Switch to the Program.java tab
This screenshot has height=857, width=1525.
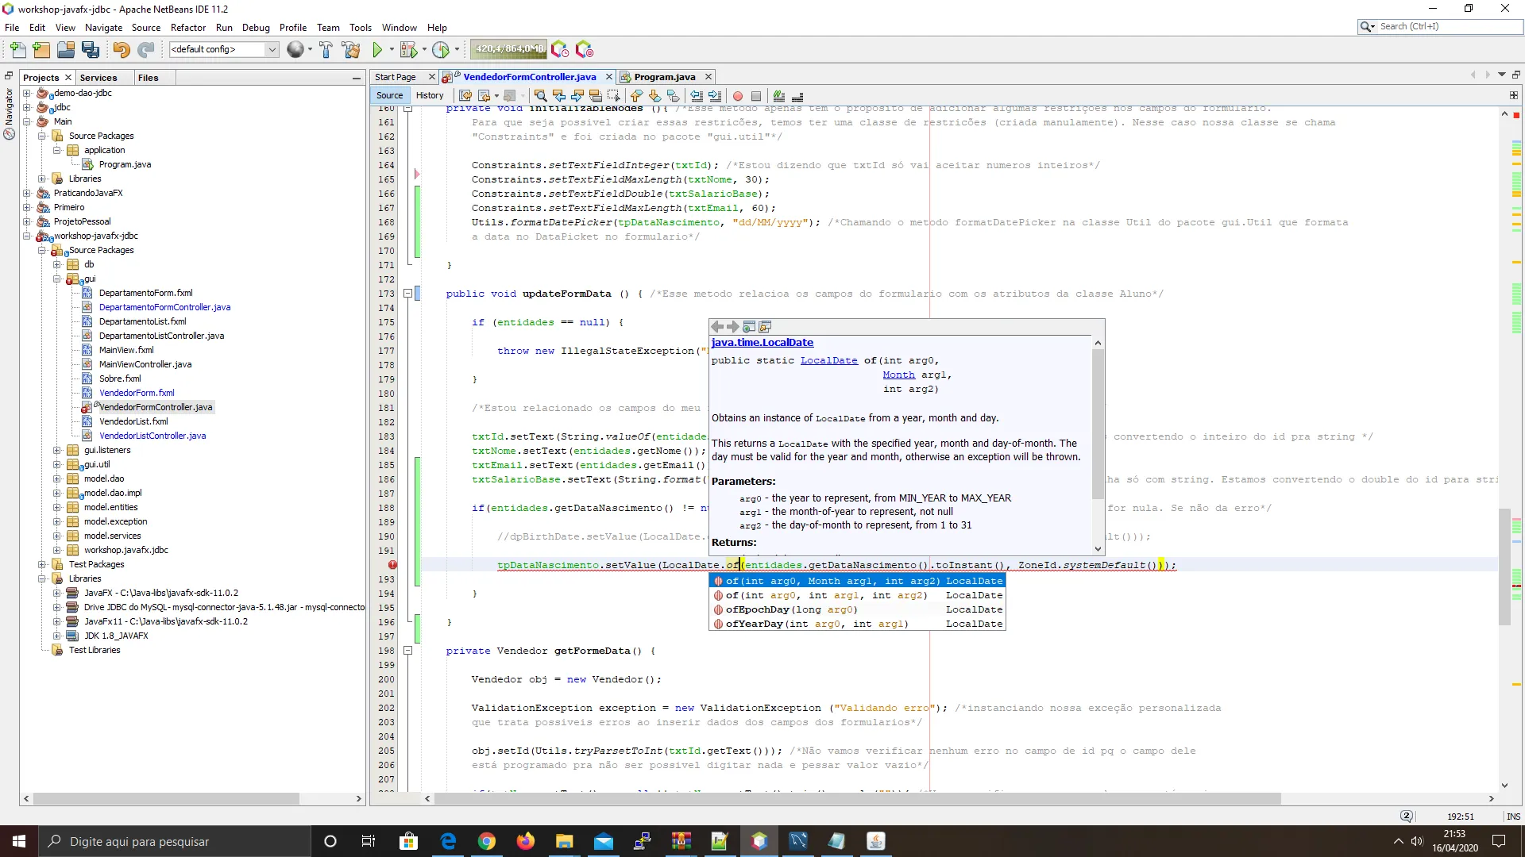coord(664,77)
